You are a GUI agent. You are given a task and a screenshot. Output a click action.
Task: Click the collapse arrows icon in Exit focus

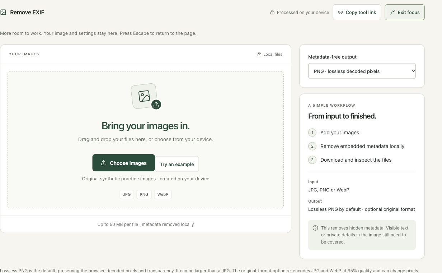tap(392, 12)
